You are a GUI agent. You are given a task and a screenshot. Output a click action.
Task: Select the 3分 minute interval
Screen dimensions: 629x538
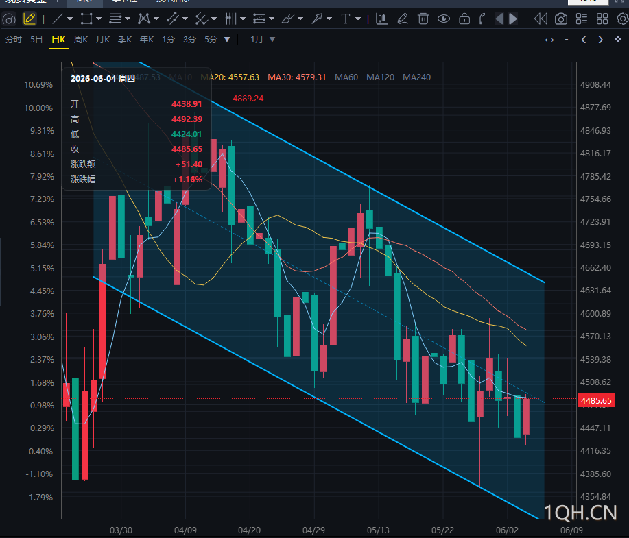[x=190, y=40]
